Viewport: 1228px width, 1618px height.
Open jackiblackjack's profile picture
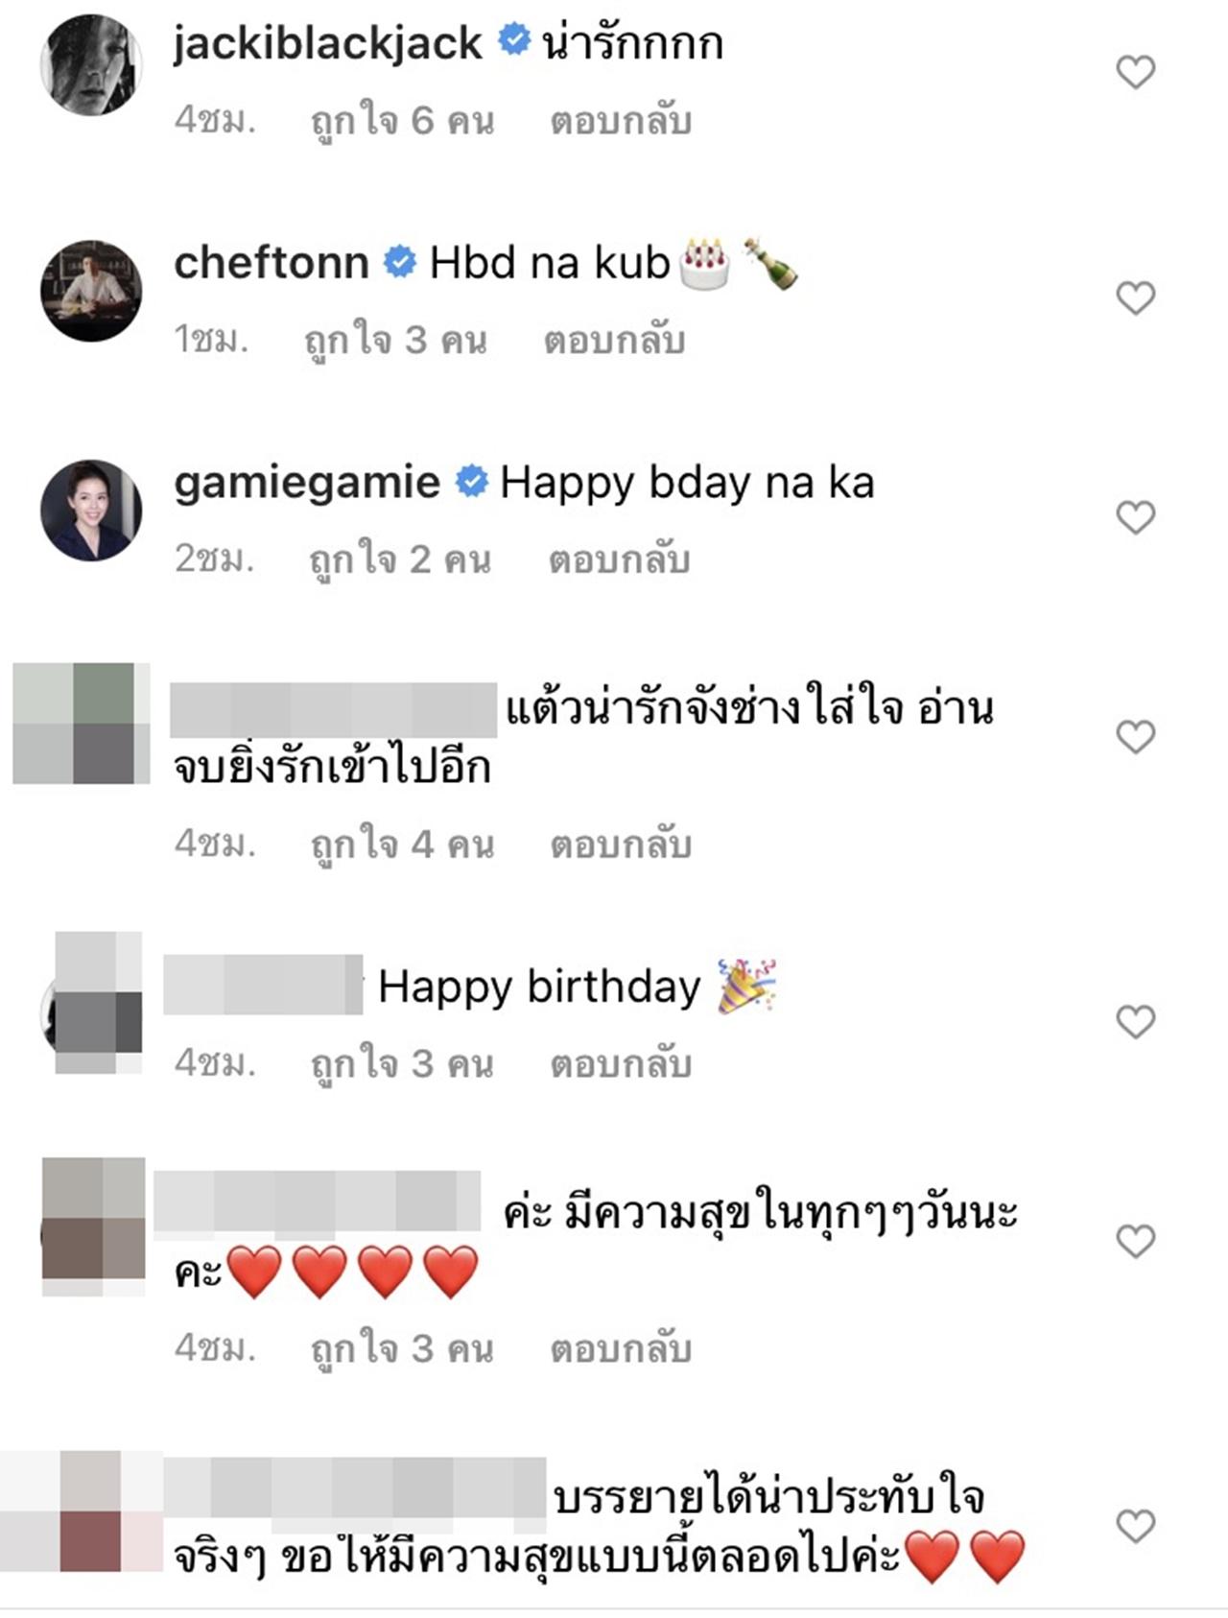[91, 65]
